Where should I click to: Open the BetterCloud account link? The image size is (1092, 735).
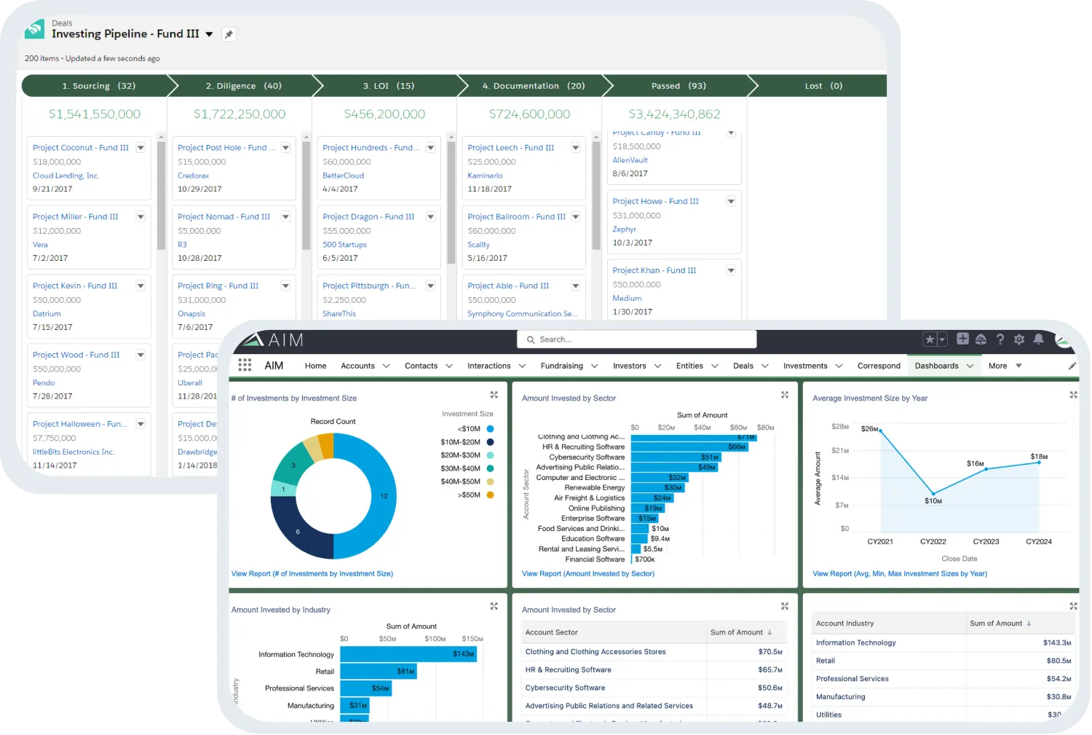(x=343, y=176)
